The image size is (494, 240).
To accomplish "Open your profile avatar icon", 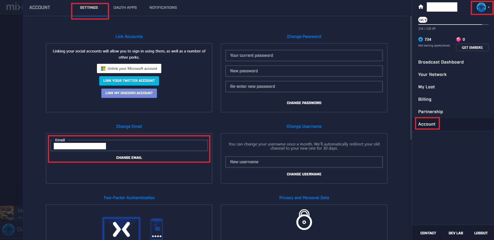I will click(481, 7).
